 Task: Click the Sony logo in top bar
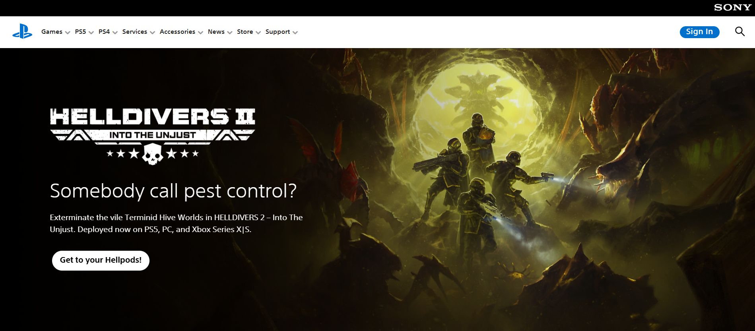733,8
